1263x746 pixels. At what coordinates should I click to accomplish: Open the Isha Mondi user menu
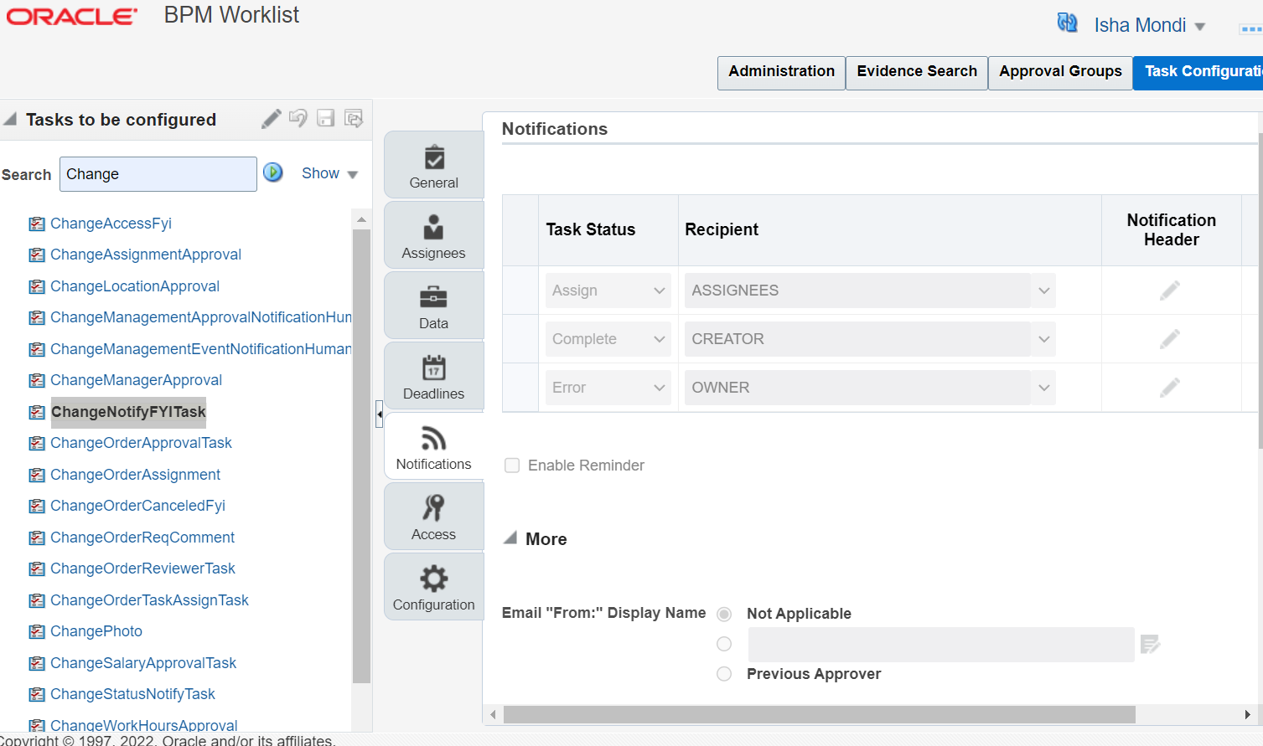coord(1149,25)
